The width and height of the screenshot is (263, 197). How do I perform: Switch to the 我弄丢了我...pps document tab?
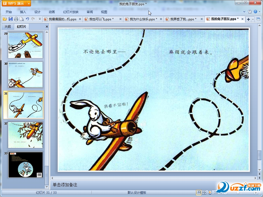(x=183, y=19)
